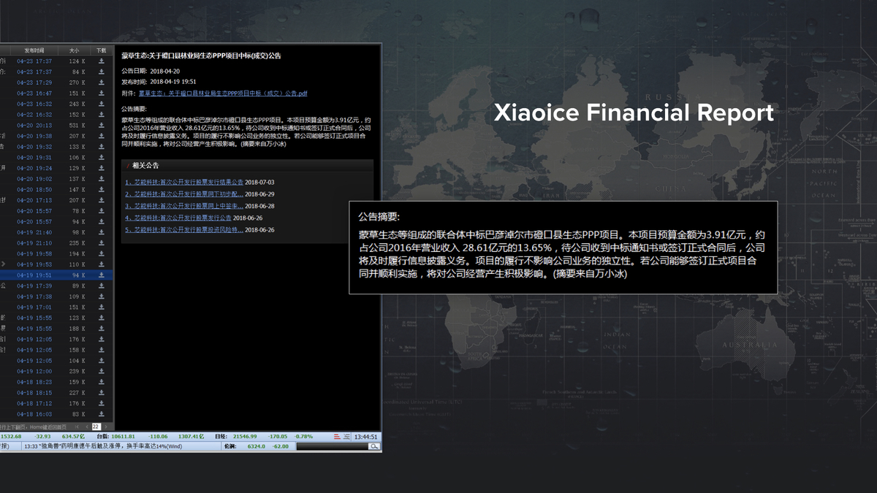Download the highlighted 04-19 19:51 file

click(102, 275)
